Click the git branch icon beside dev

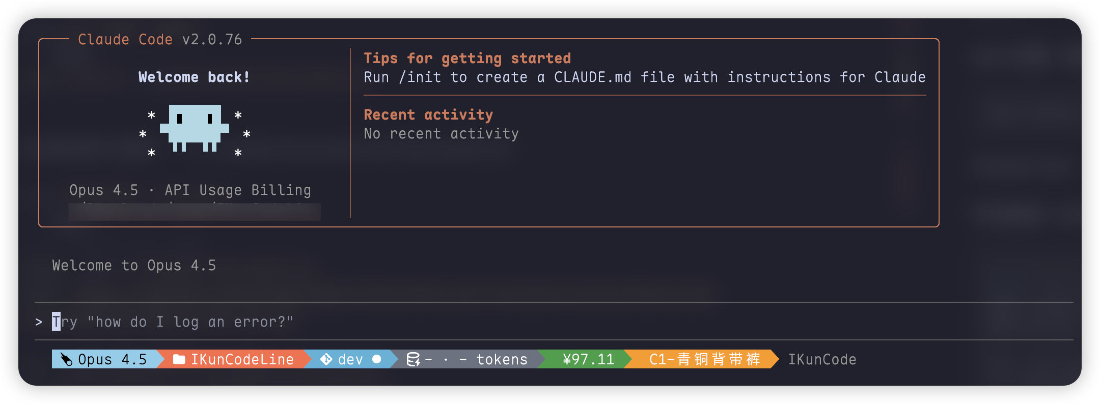(326, 359)
